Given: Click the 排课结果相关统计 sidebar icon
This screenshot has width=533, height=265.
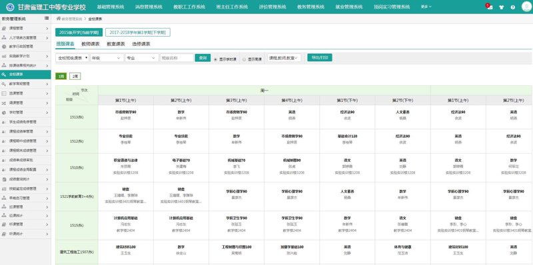Looking at the screenshot, I should [x=4, y=65].
